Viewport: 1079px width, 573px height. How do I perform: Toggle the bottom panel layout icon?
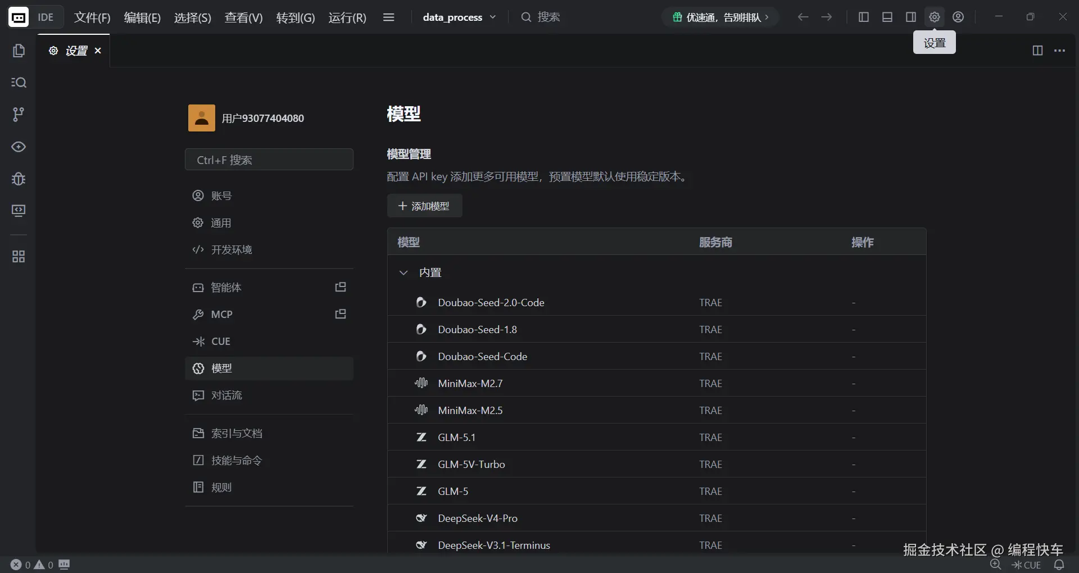pyautogui.click(x=887, y=17)
